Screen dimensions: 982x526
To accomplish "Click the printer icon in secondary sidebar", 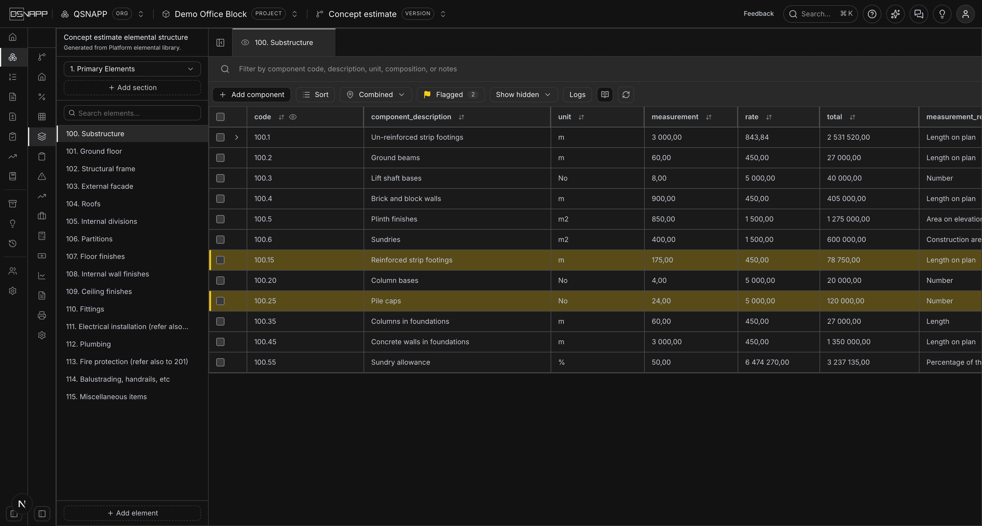I will click(x=42, y=315).
